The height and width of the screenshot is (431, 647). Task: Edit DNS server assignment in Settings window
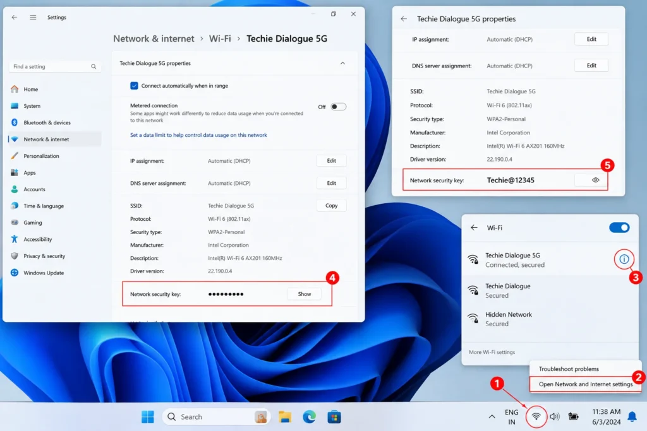click(x=331, y=183)
